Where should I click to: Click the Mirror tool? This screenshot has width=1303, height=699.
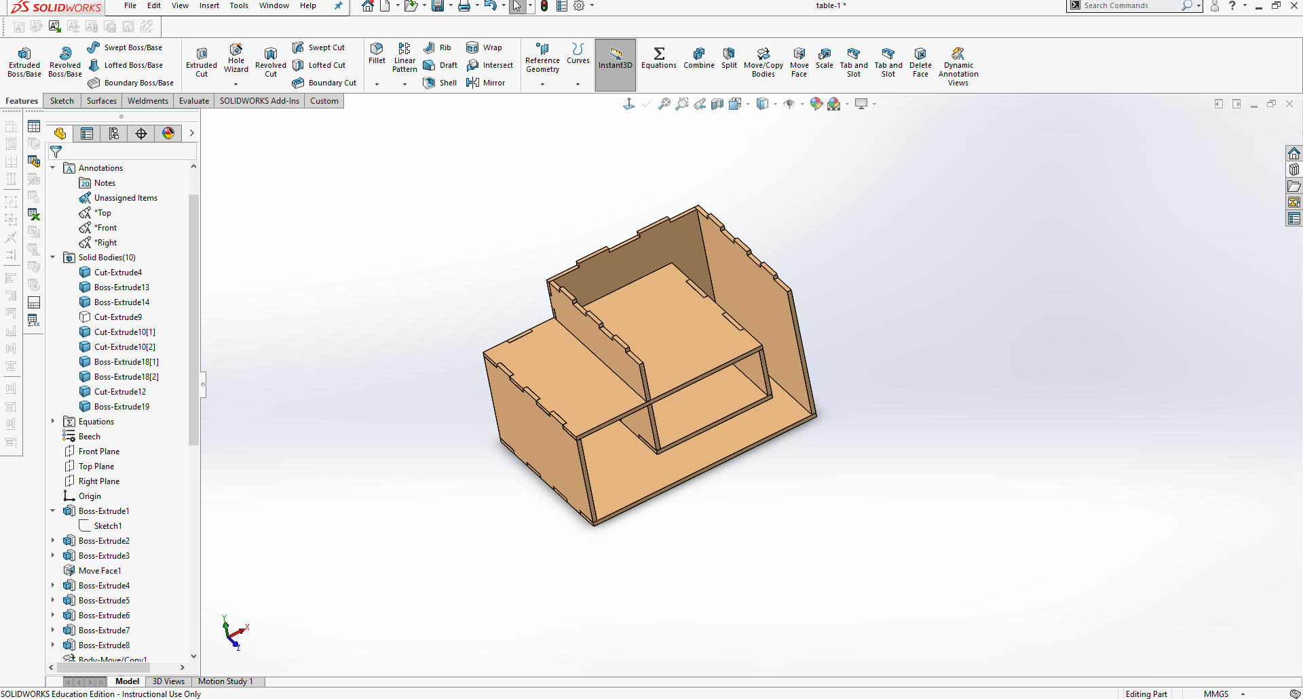485,83
